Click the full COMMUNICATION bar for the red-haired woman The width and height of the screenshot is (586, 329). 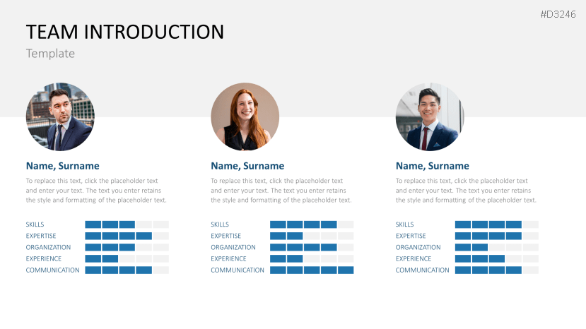[311, 270]
